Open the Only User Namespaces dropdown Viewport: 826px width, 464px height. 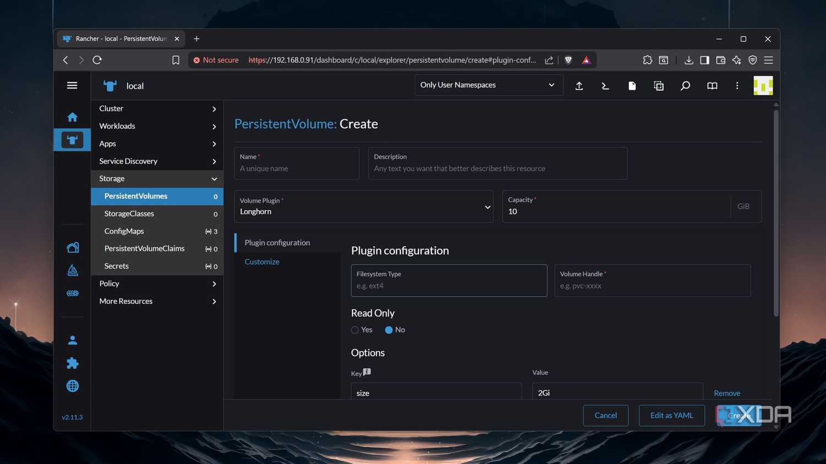(488, 85)
